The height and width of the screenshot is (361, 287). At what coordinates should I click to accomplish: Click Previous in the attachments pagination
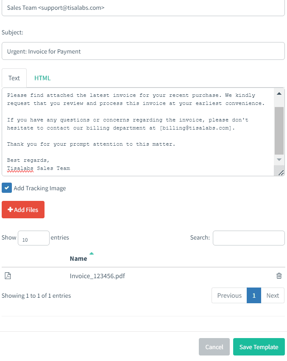229,295
